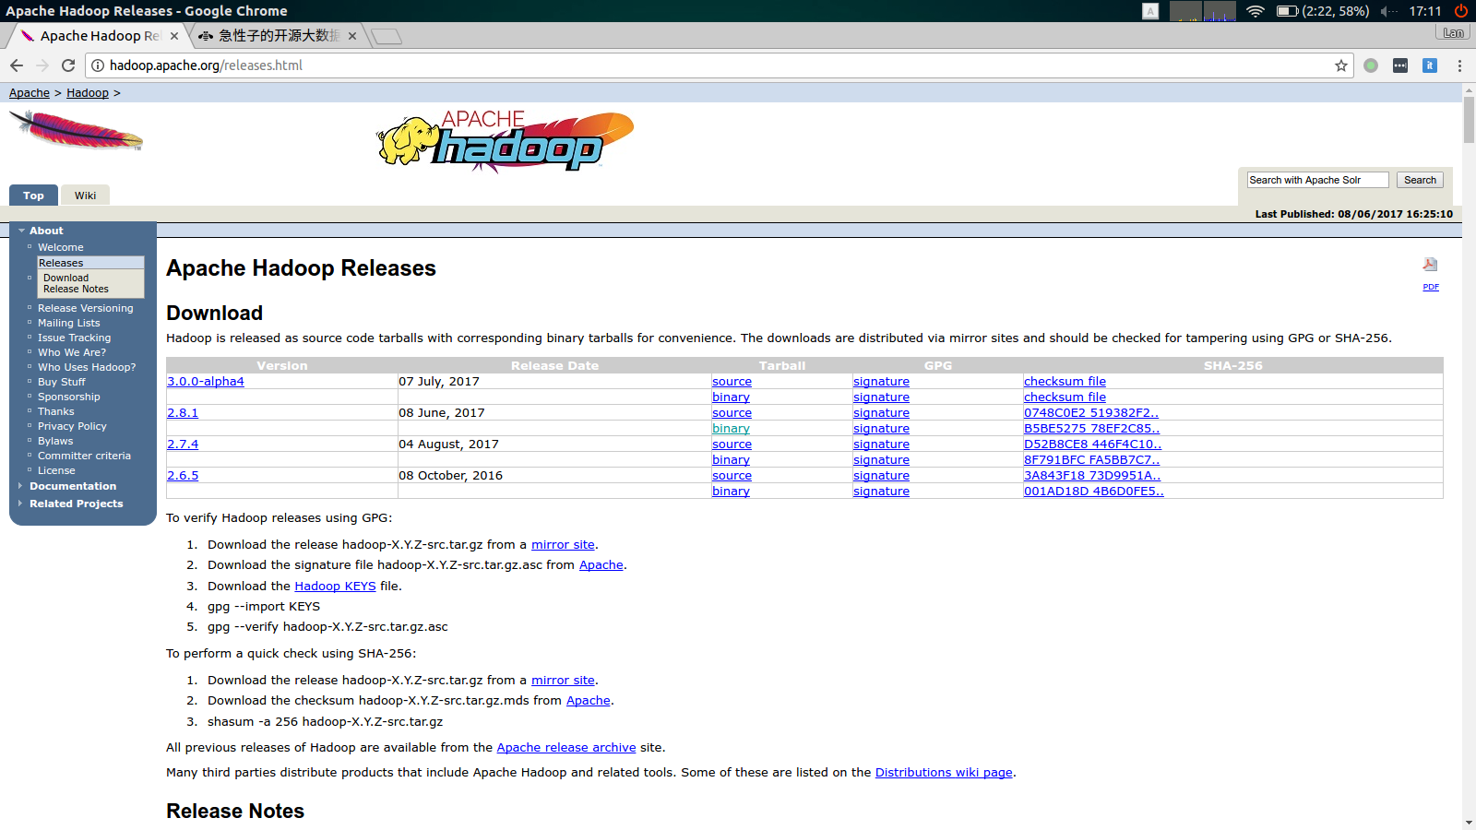Open the Hadoop KEYS link
Image resolution: width=1476 pixels, height=830 pixels.
335,587
